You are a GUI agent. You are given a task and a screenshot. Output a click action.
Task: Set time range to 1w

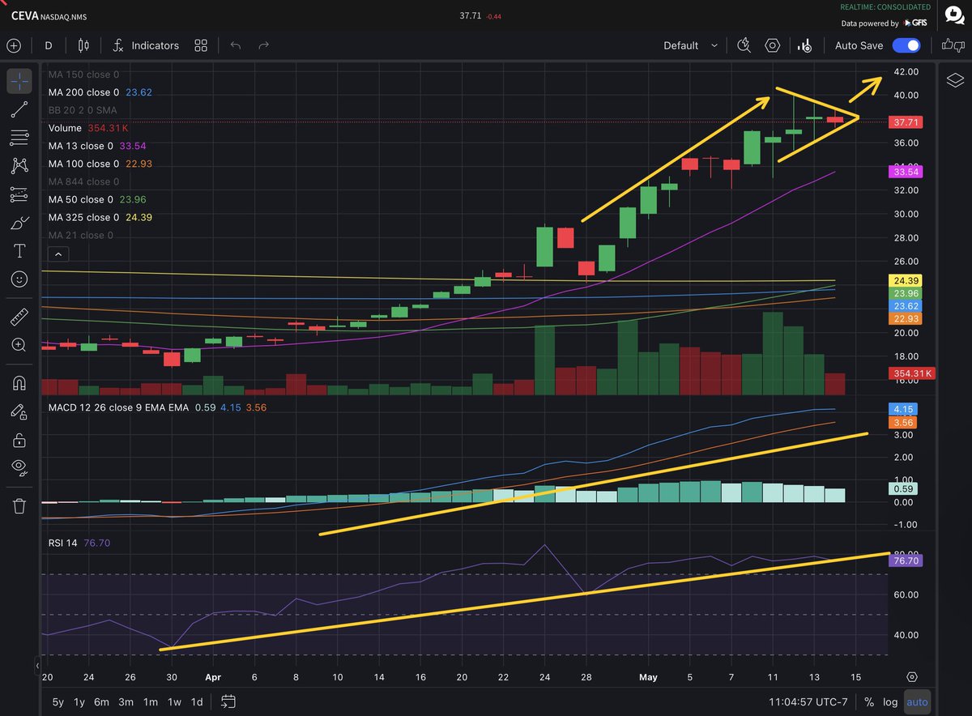point(174,701)
